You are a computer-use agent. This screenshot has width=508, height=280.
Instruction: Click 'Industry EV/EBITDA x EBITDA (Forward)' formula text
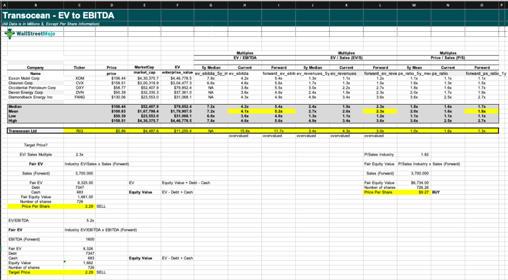point(101,230)
